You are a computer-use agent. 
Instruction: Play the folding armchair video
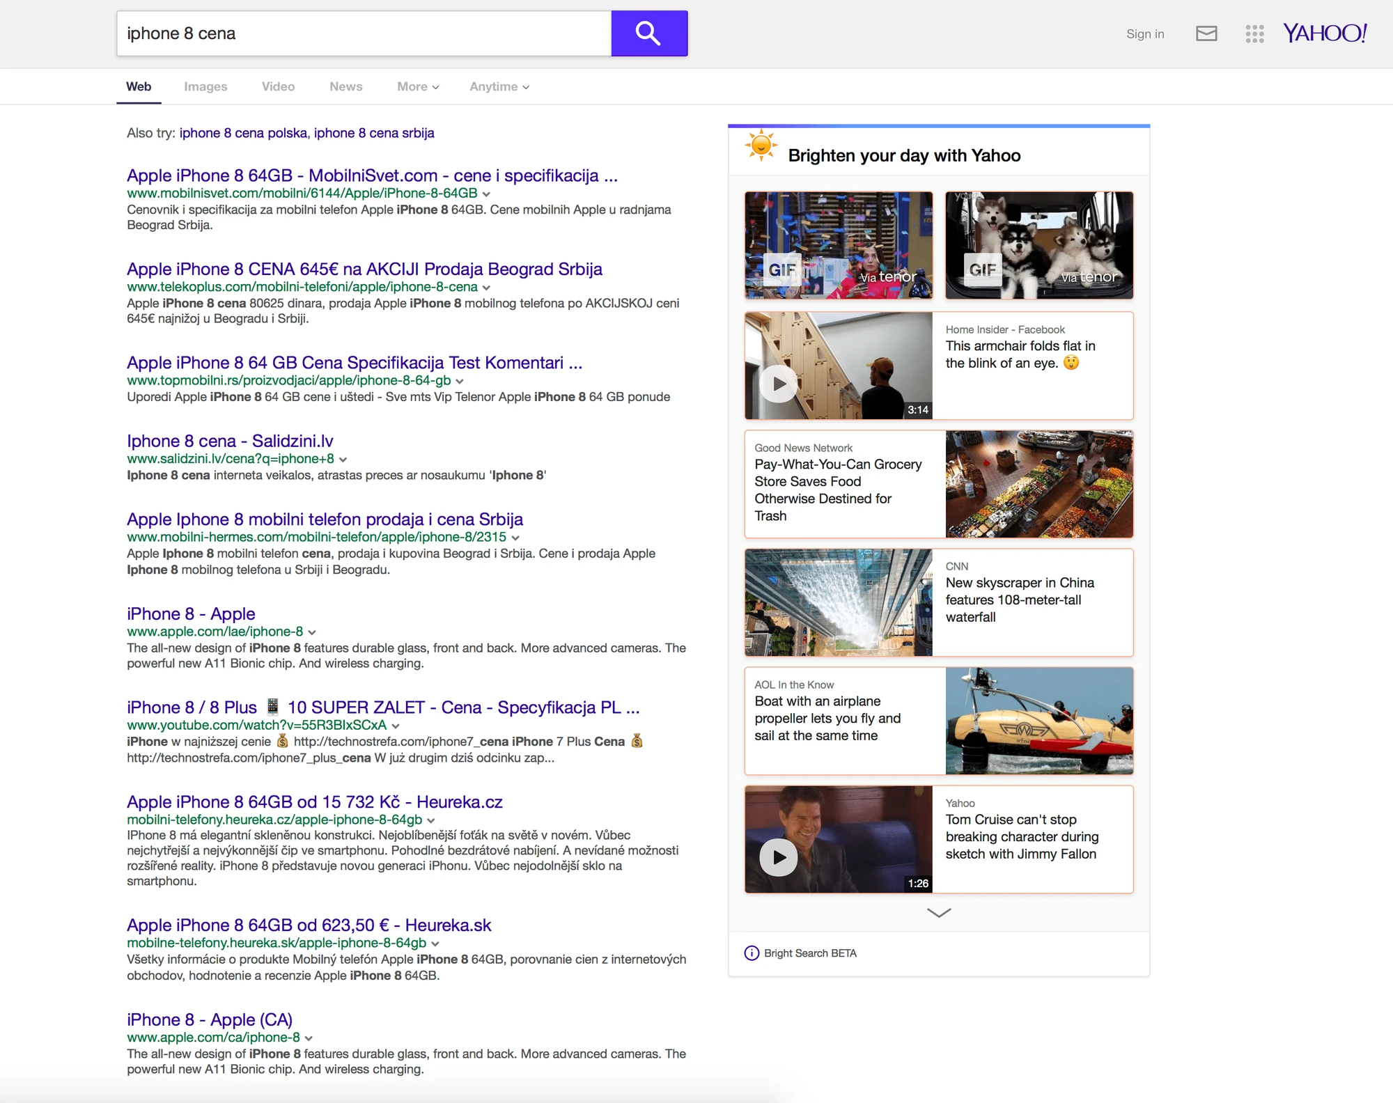[x=778, y=384]
